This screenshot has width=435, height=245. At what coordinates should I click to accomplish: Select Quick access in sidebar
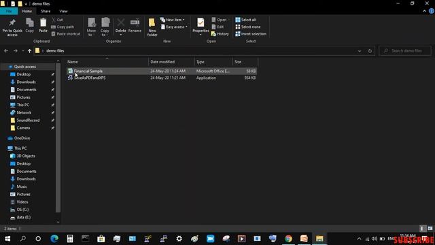pyautogui.click(x=25, y=67)
